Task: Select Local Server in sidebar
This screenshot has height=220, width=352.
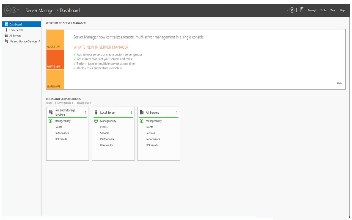Action: click(21, 30)
